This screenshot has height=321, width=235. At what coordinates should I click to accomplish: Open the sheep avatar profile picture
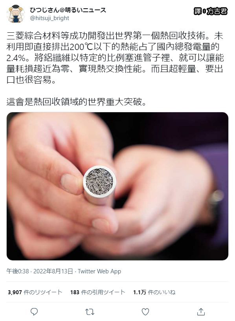pyautogui.click(x=15, y=14)
